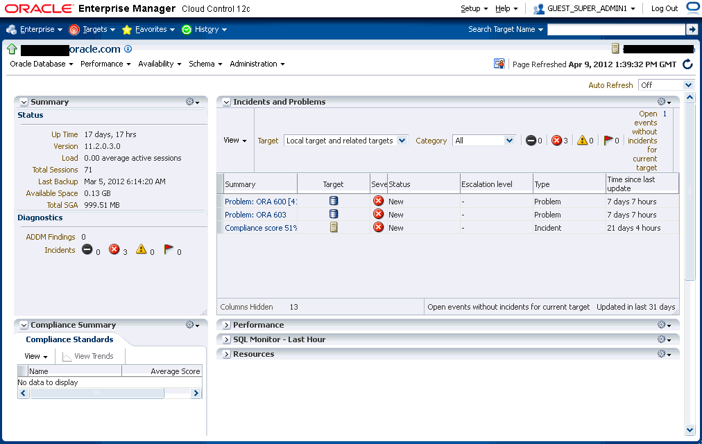702x444 pixels.
Task: Open View menu in Incidents panel
Action: coord(235,141)
